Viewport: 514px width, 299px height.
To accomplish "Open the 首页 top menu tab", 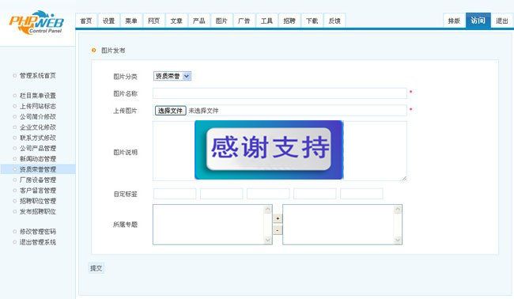I will (x=86, y=21).
